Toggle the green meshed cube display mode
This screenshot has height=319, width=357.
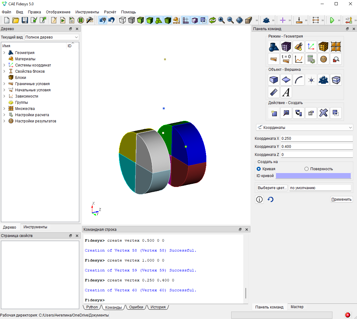click(x=167, y=20)
